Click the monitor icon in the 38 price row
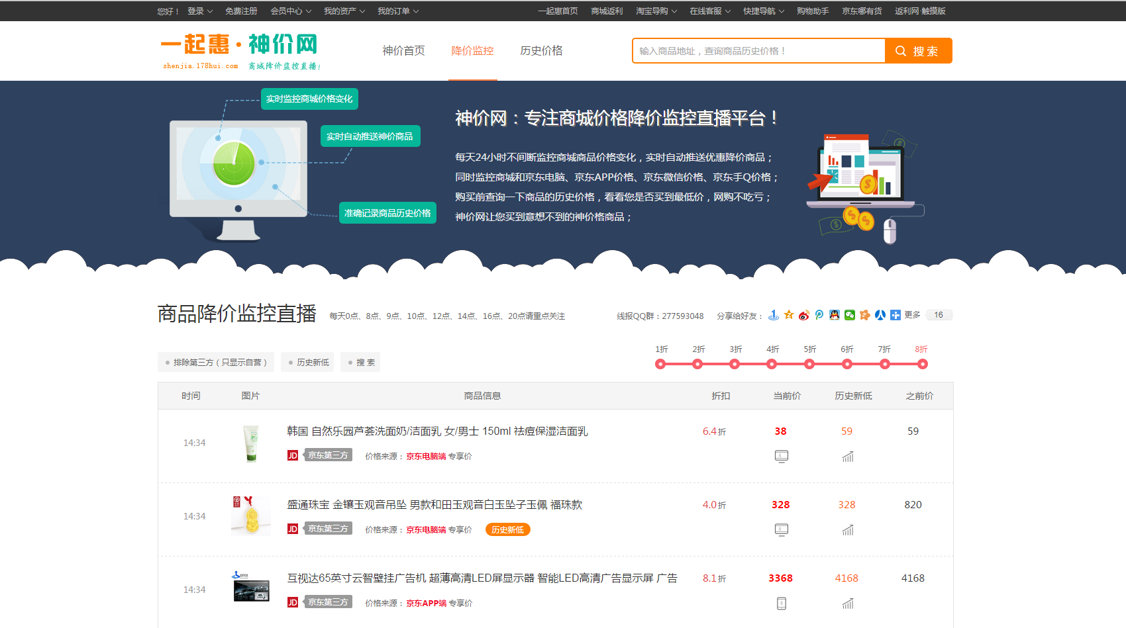1126x628 pixels. click(x=782, y=456)
